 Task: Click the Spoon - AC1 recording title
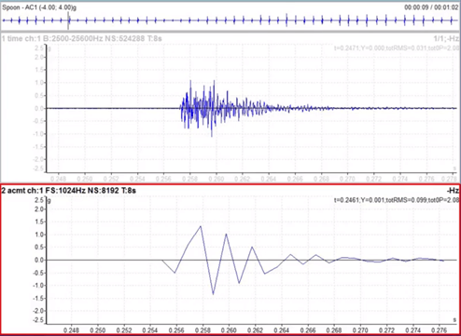(x=39, y=7)
